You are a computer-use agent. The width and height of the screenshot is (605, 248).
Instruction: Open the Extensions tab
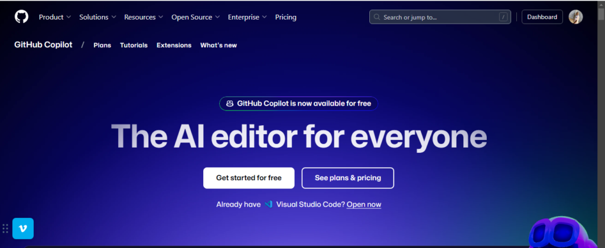point(174,45)
